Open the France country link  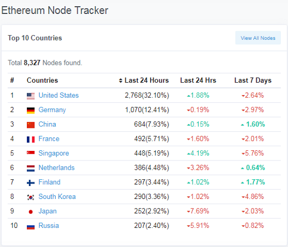49,139
